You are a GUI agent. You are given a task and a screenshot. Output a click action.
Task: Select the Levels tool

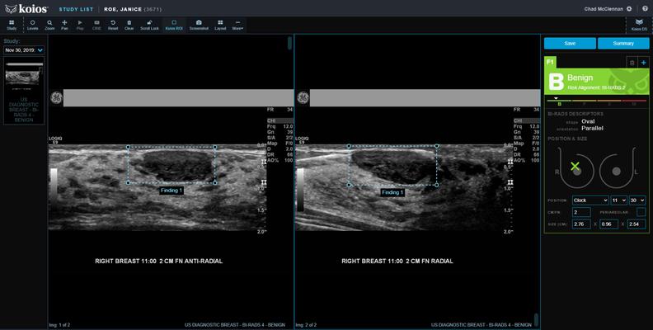pos(32,24)
